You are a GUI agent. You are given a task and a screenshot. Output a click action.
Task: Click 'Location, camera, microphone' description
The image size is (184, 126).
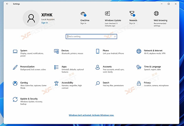coord(156,86)
